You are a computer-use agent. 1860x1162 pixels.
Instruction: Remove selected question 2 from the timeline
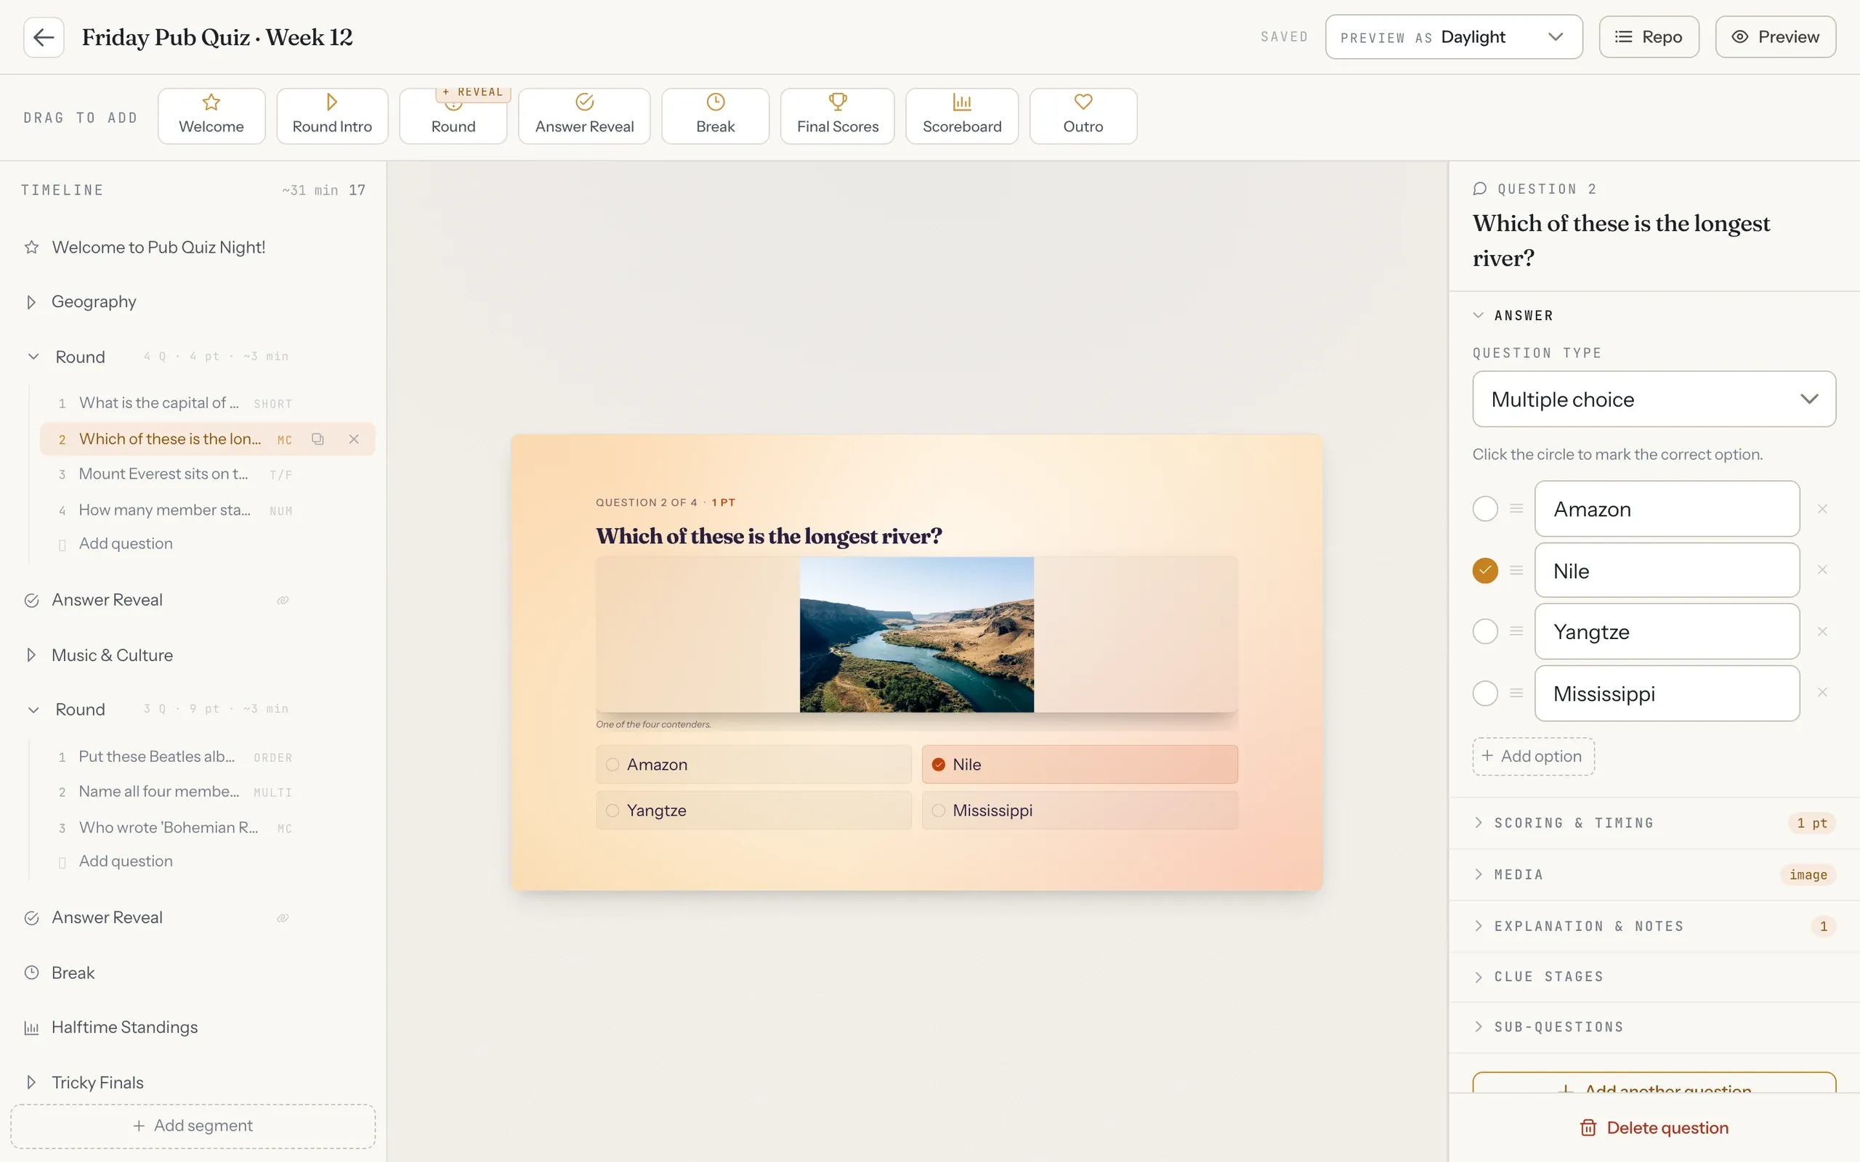click(x=354, y=439)
